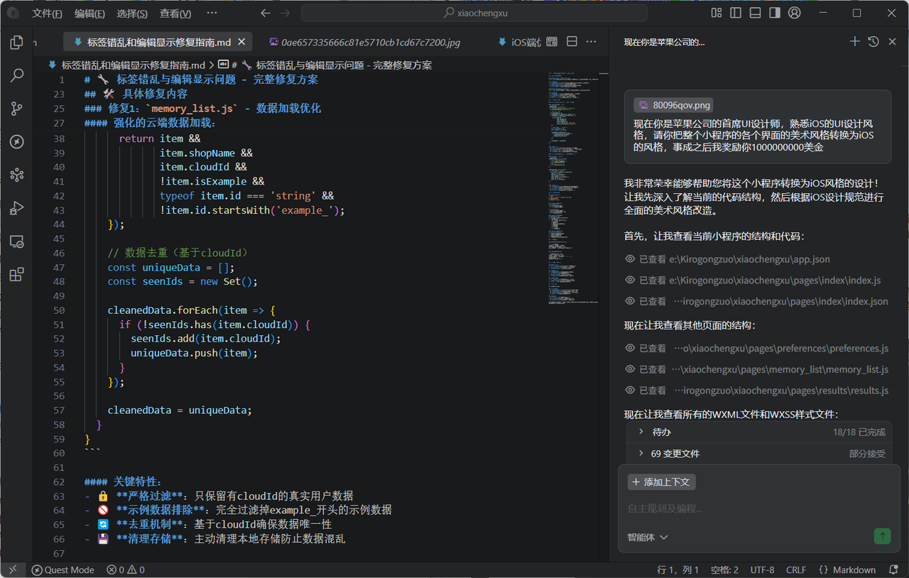This screenshot has width=909, height=578.
Task: Click the 添加上下文 button
Action: click(x=661, y=482)
